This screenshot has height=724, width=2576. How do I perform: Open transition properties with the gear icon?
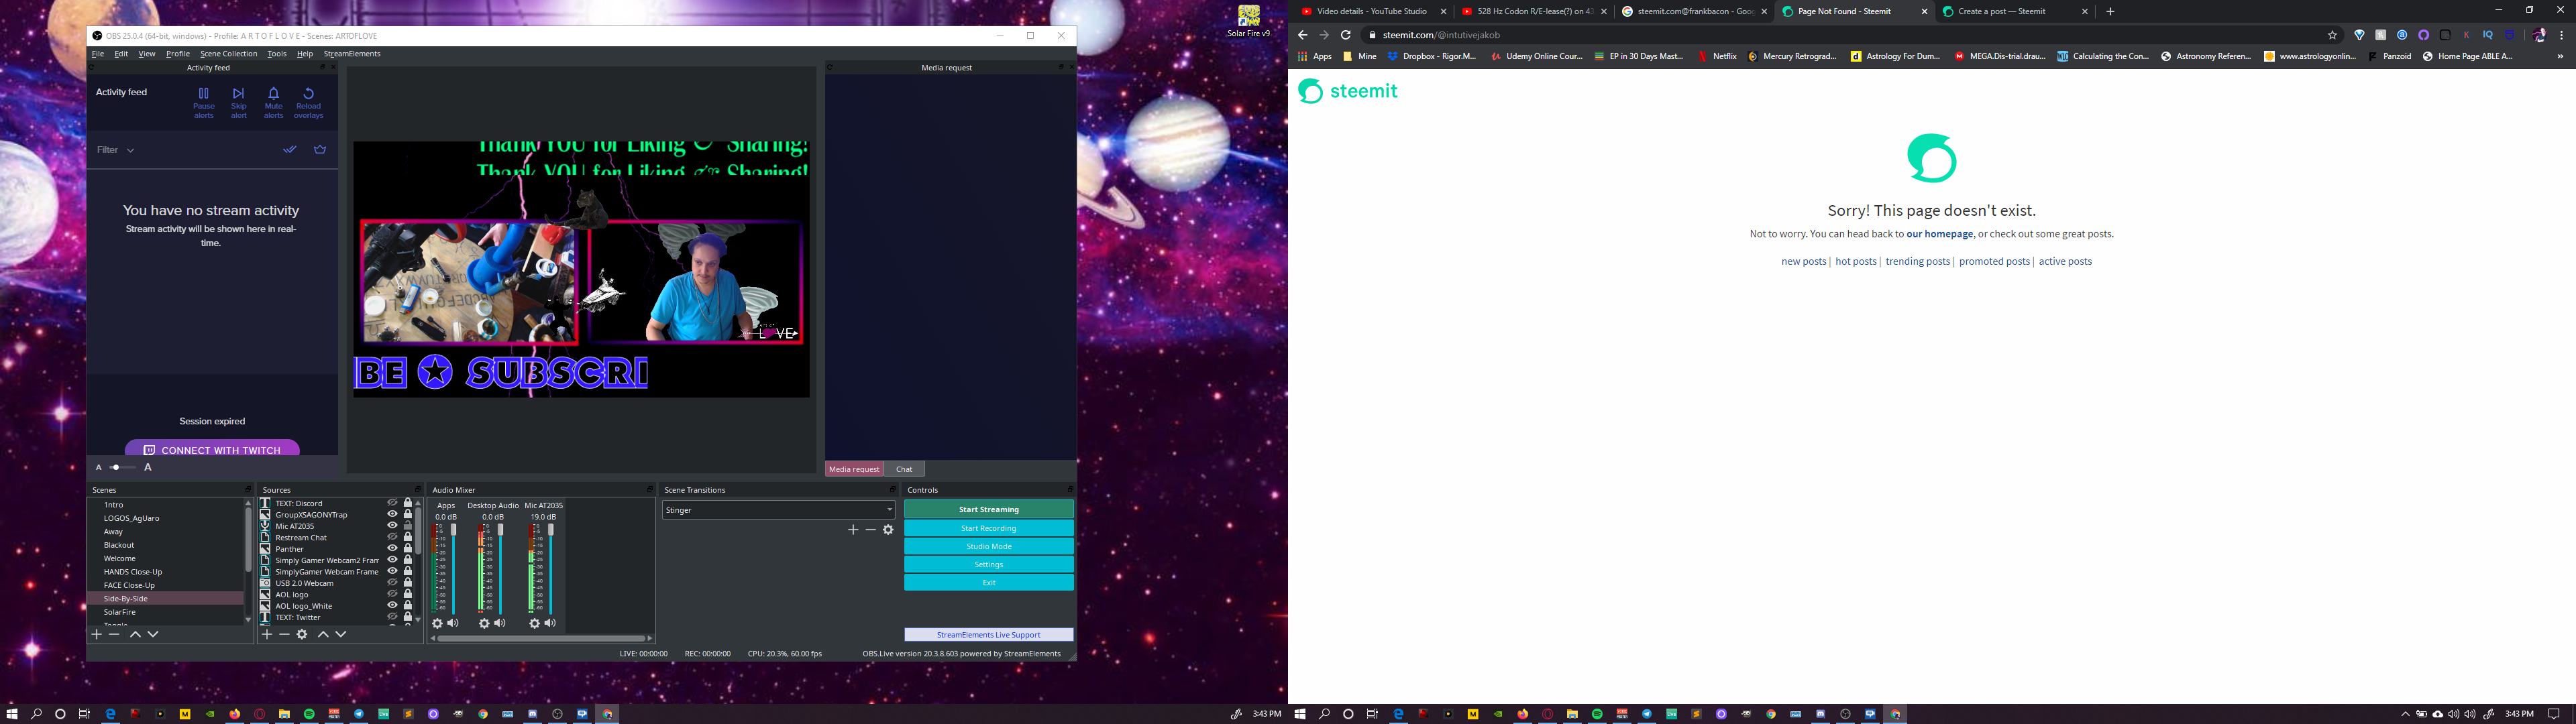coord(888,530)
